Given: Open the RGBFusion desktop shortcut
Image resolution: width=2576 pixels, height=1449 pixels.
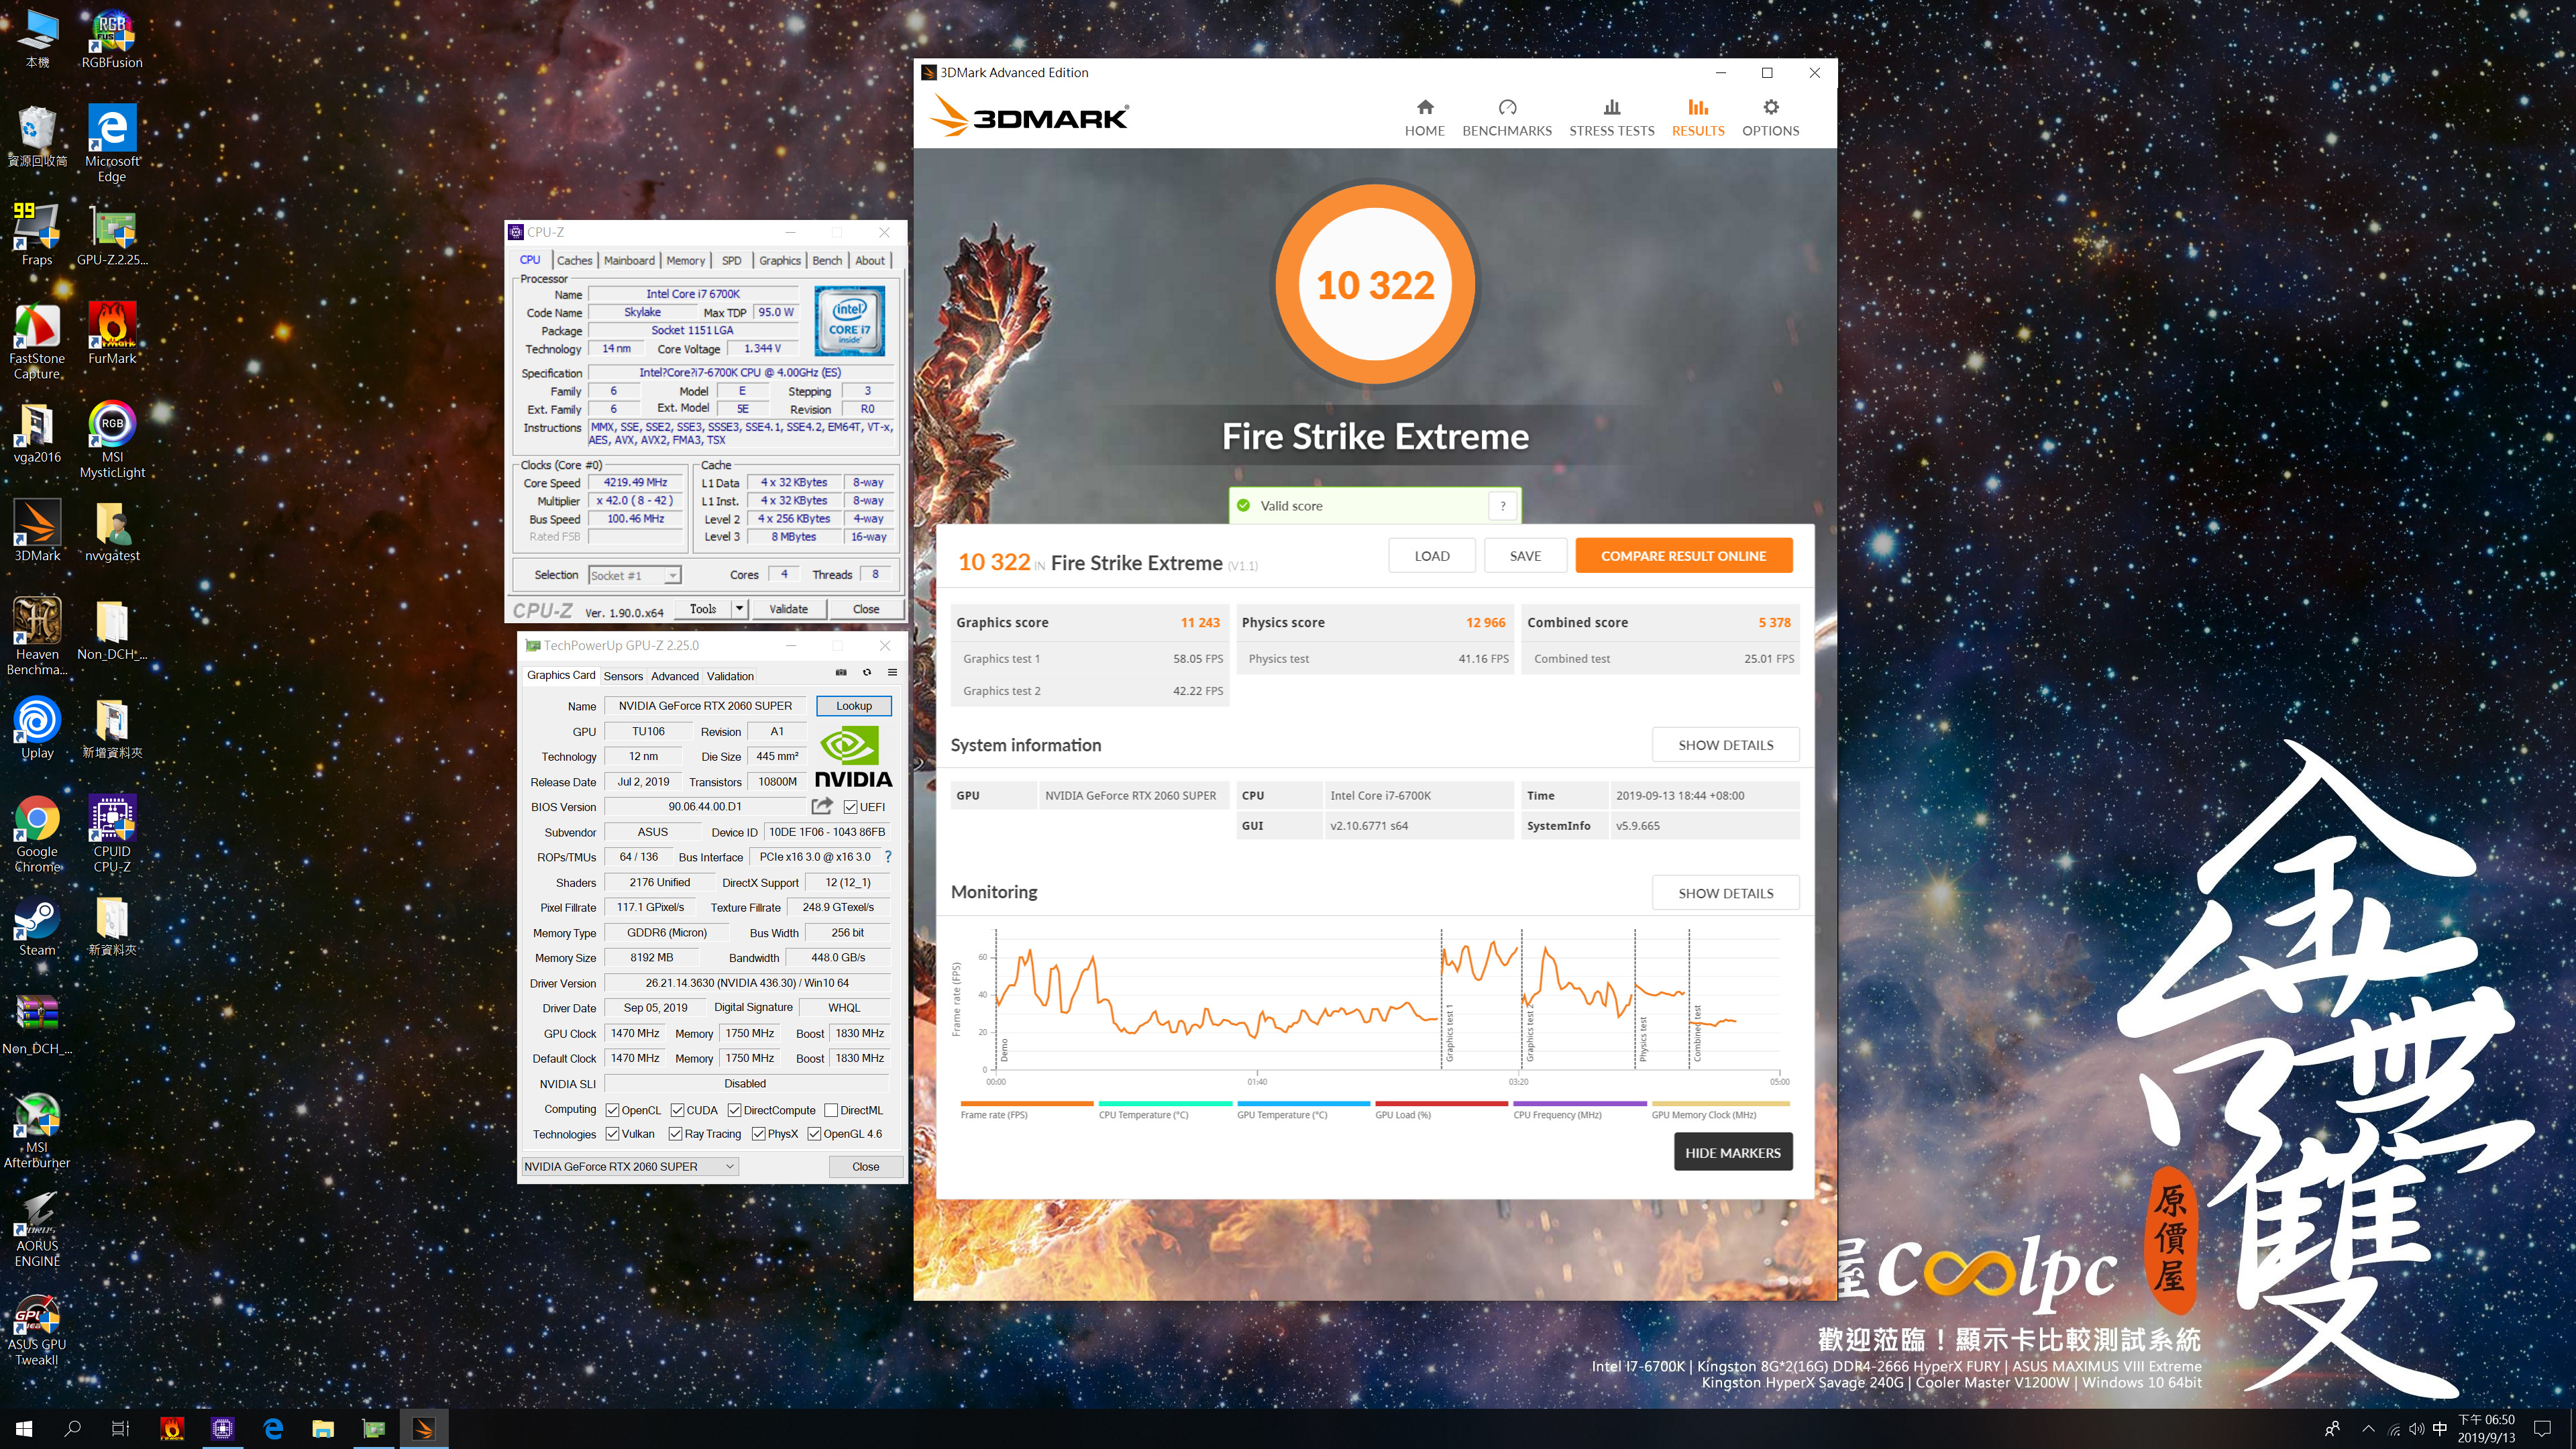Looking at the screenshot, I should (112, 39).
